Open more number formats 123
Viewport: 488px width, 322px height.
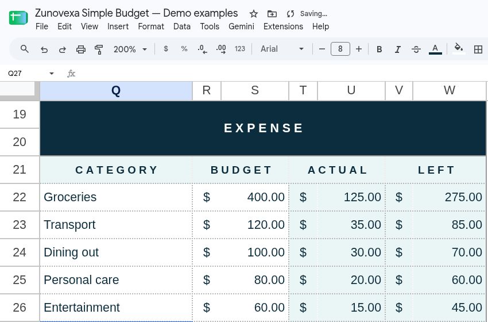click(x=240, y=49)
